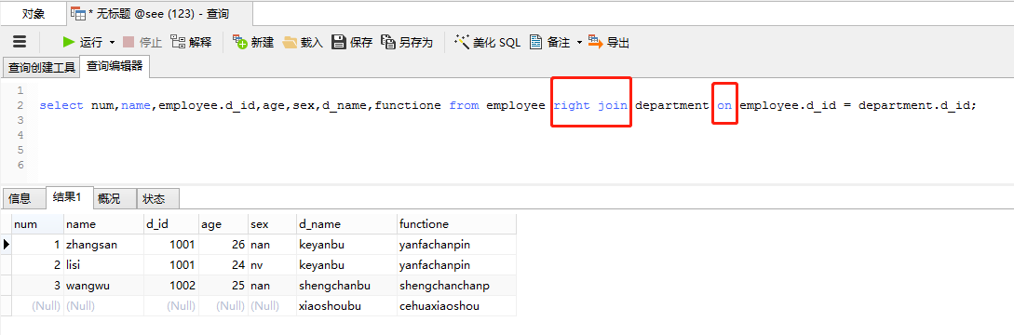Select the cell cehuaxiaoshou

click(456, 306)
